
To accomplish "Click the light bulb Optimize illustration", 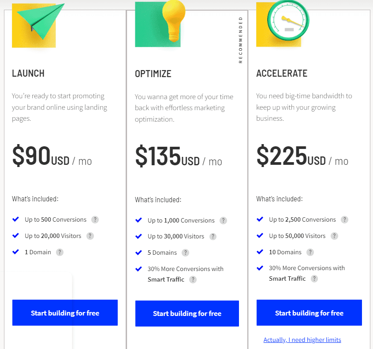I will (x=160, y=24).
